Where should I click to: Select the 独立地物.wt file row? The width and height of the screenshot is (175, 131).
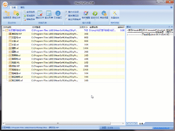coord(63,77)
